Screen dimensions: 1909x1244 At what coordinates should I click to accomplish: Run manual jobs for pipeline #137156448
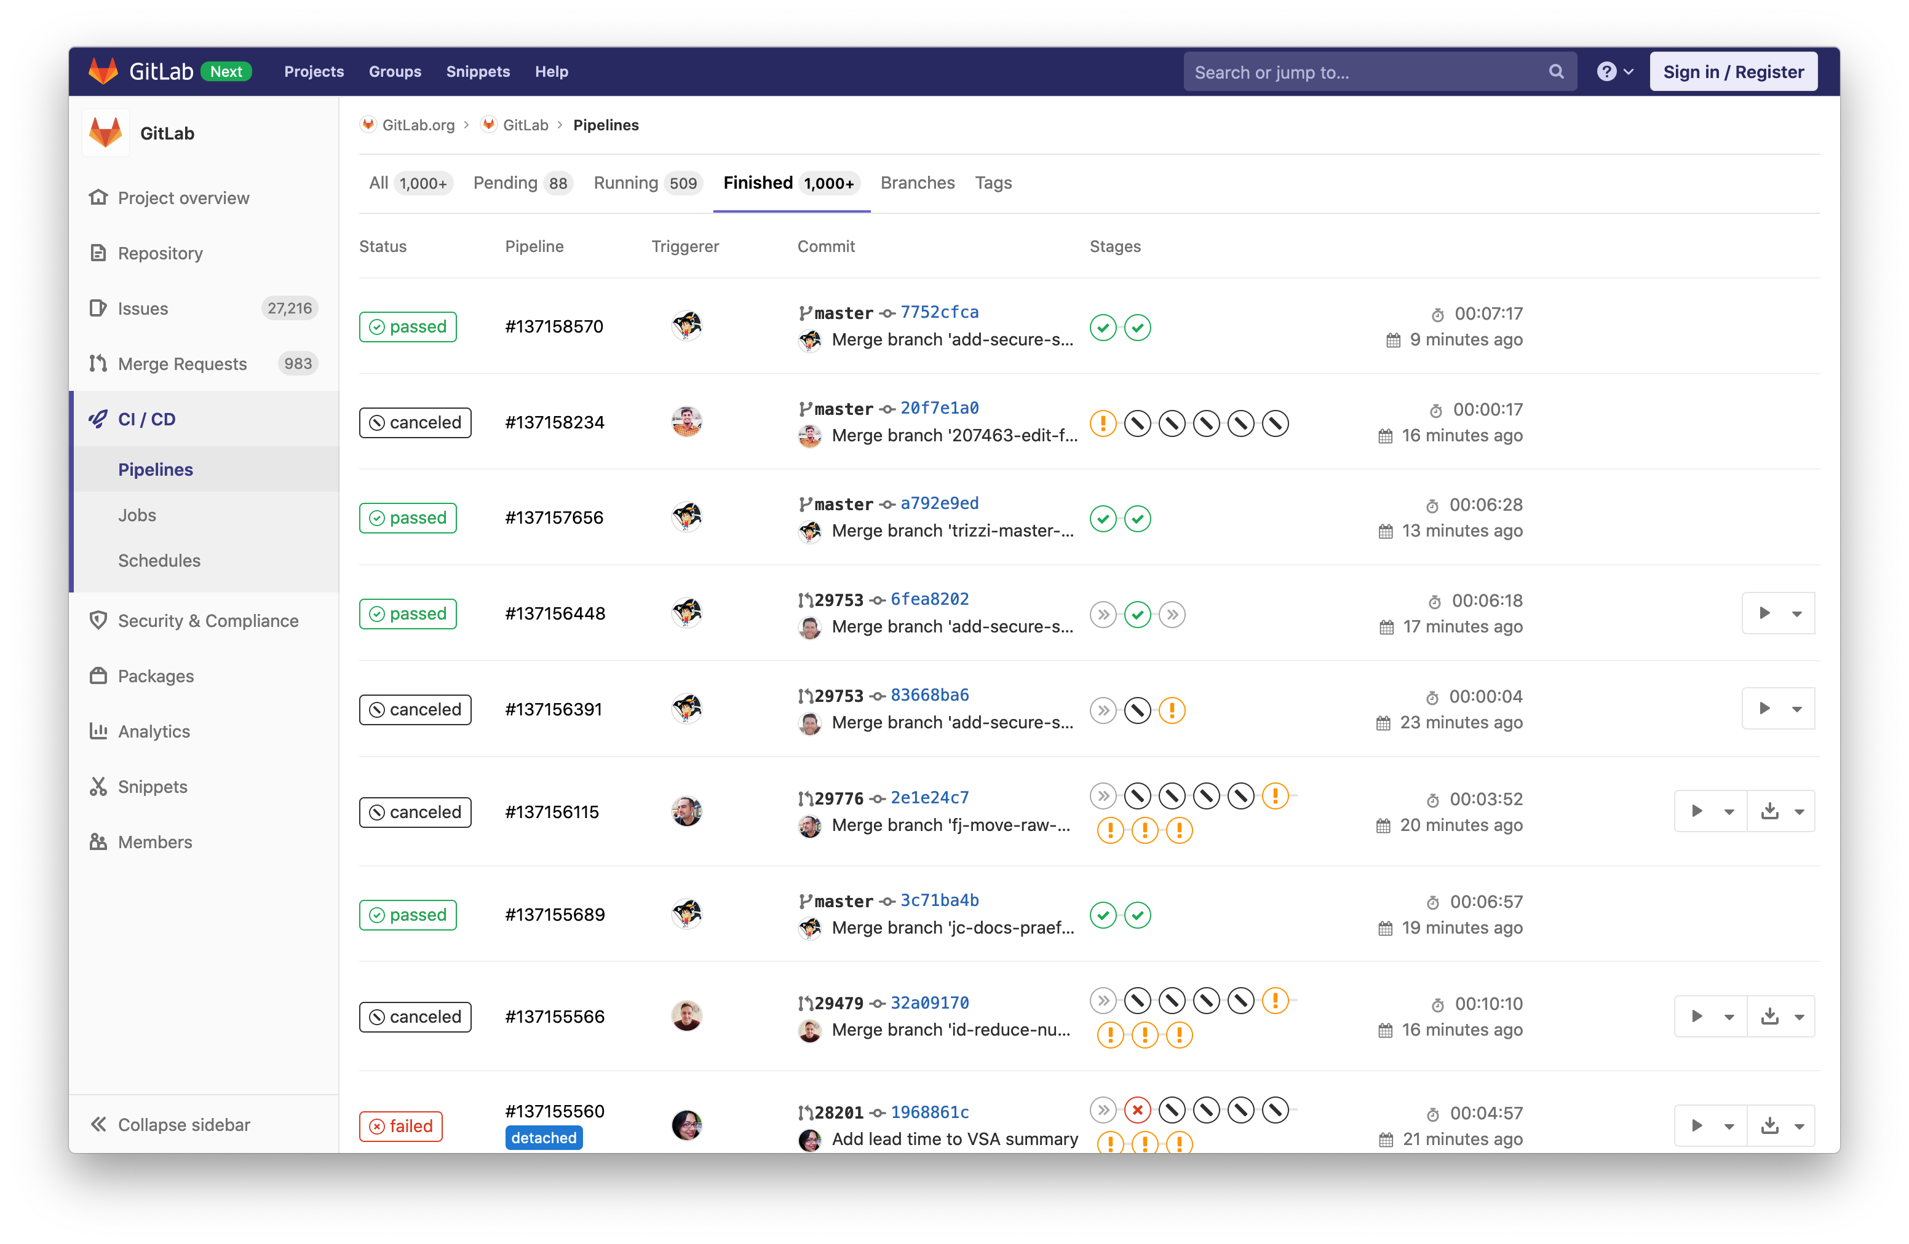tap(1764, 613)
